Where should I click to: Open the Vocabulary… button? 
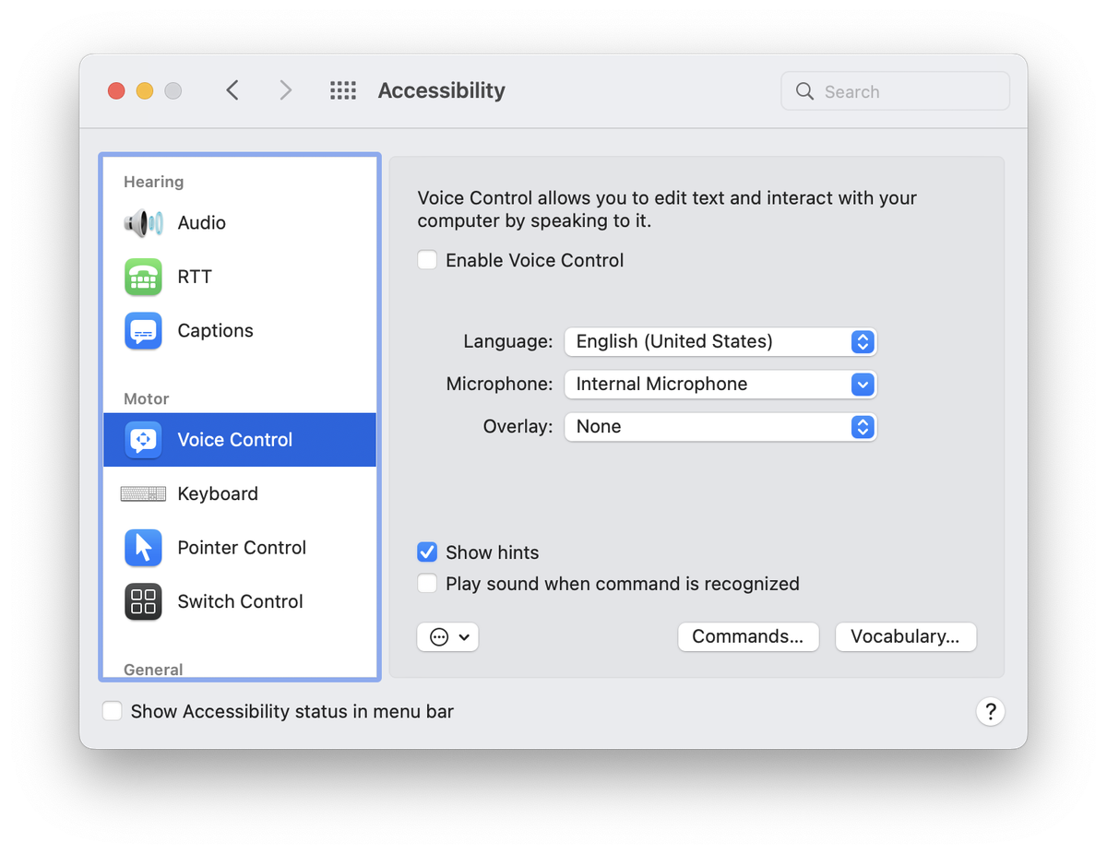click(905, 637)
